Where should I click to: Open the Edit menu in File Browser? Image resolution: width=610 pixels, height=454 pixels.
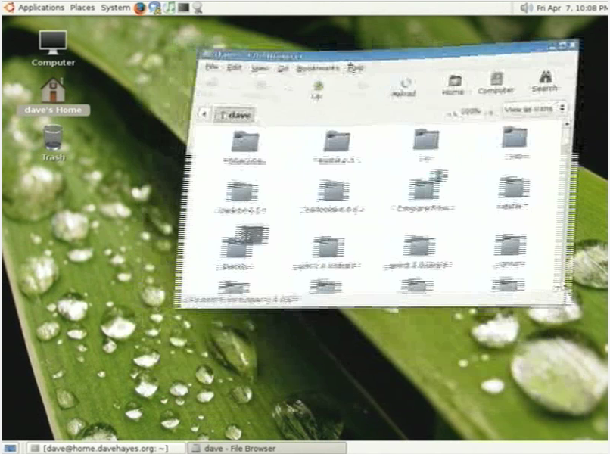pos(234,67)
